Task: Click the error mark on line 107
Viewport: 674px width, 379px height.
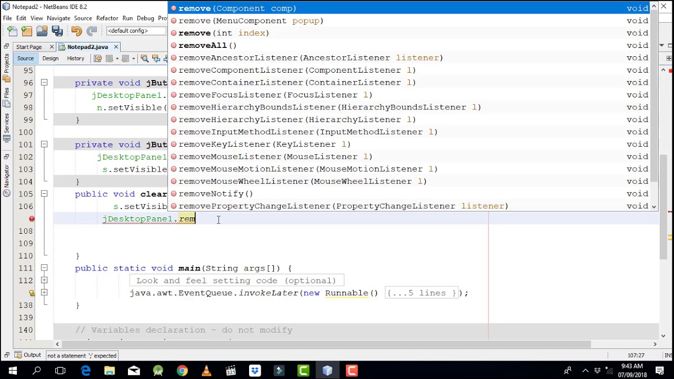Action: (x=32, y=218)
